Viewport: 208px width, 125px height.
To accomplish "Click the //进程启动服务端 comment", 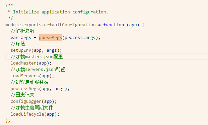I will [29, 82].
